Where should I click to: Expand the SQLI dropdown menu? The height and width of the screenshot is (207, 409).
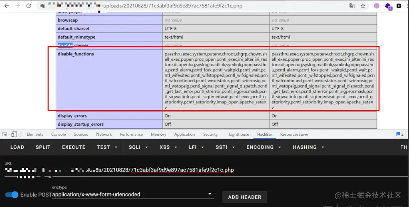[138, 147]
